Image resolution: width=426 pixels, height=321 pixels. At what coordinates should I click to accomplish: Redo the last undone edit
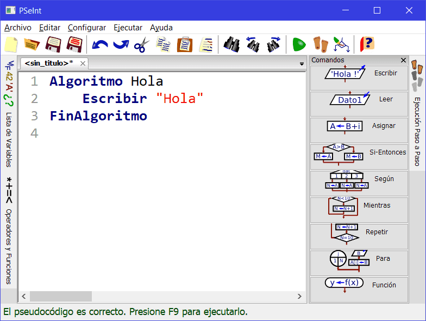coord(121,44)
